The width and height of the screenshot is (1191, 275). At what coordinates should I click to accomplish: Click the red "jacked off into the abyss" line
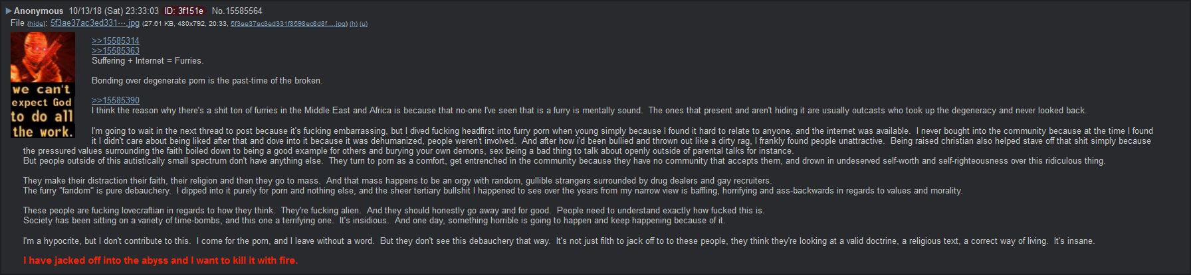pos(160,260)
